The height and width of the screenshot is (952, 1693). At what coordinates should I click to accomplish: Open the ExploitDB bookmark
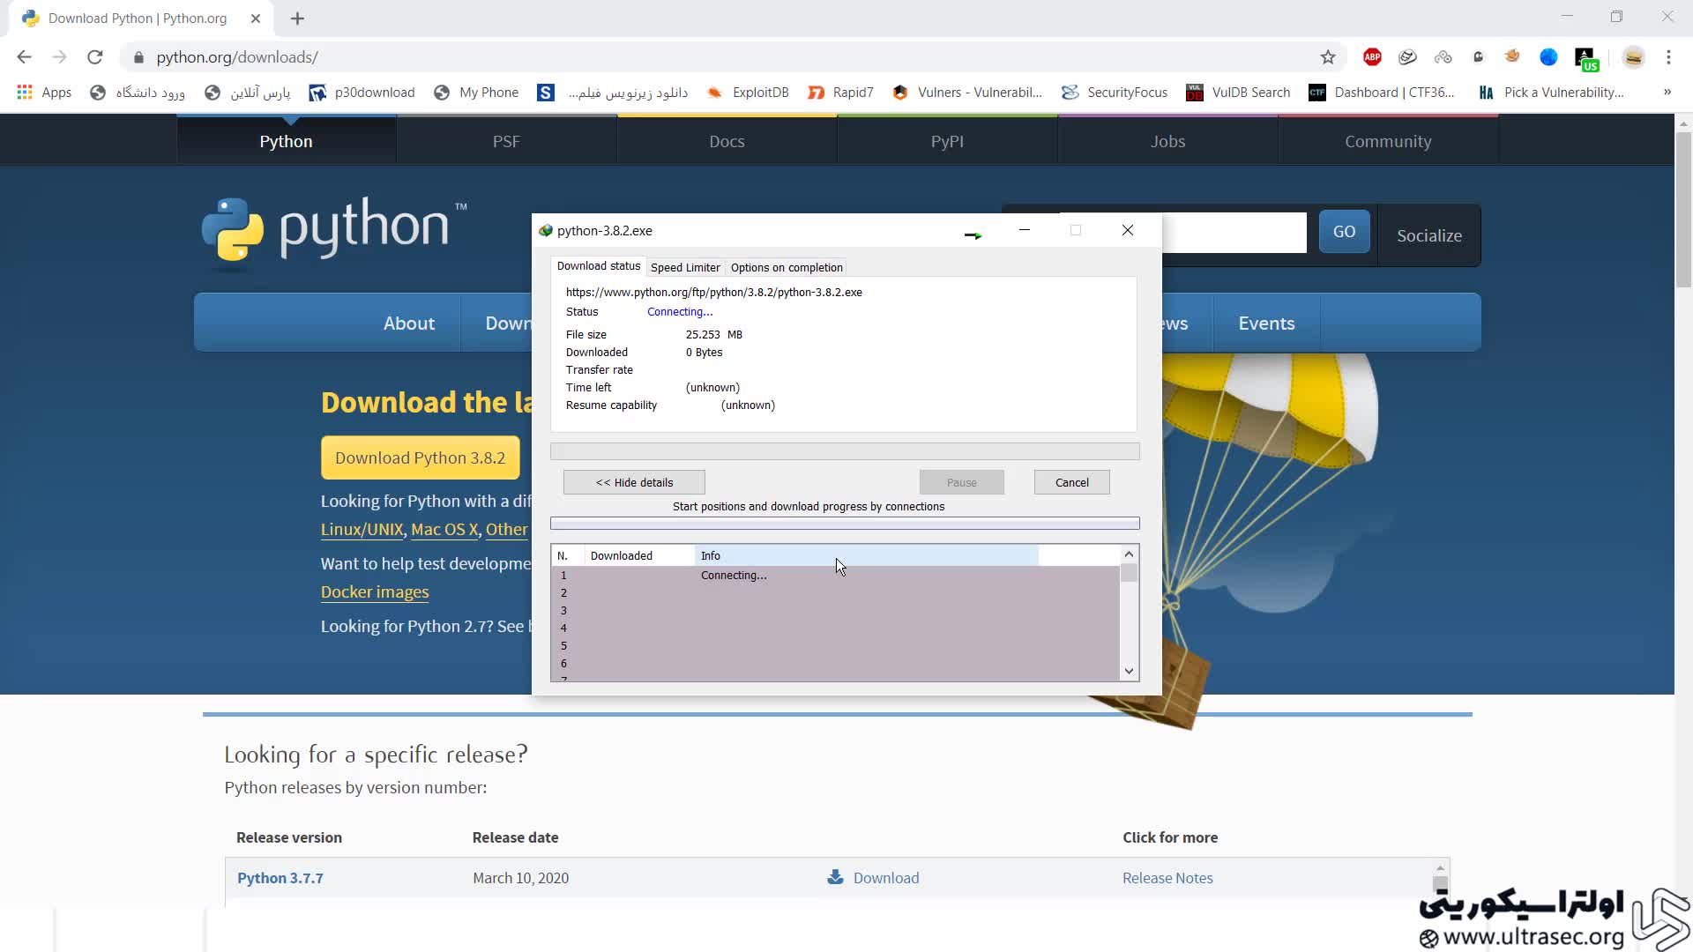tap(748, 93)
